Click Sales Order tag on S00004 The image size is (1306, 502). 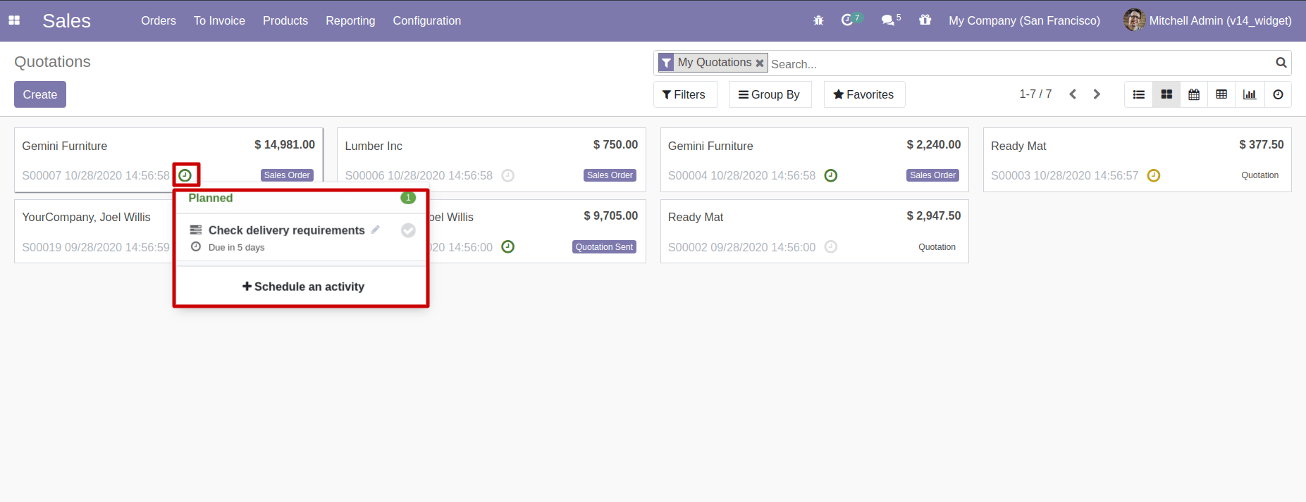(x=932, y=175)
